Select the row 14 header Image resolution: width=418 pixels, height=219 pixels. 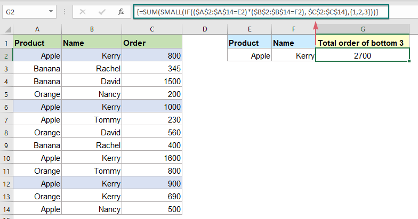tap(6, 209)
